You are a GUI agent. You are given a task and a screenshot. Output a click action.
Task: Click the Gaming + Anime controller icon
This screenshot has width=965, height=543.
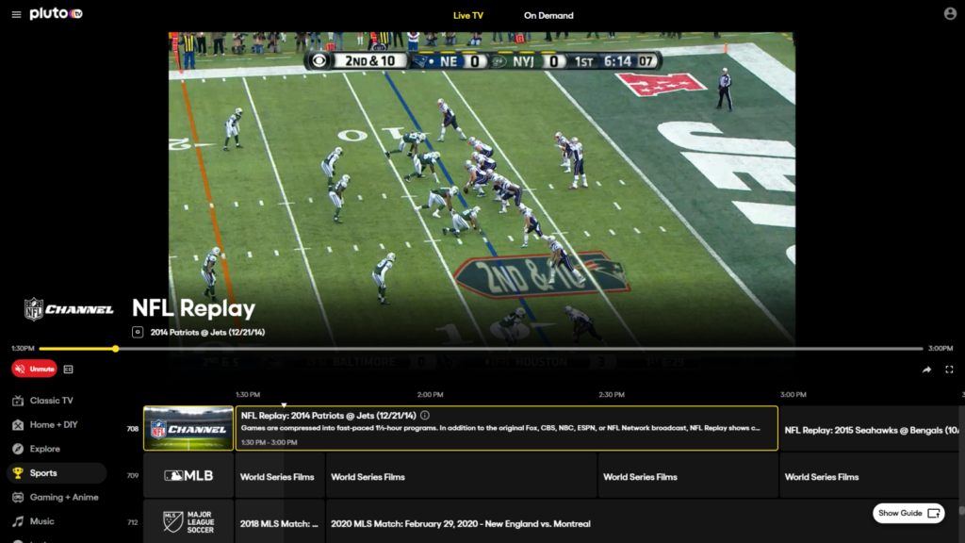click(18, 498)
